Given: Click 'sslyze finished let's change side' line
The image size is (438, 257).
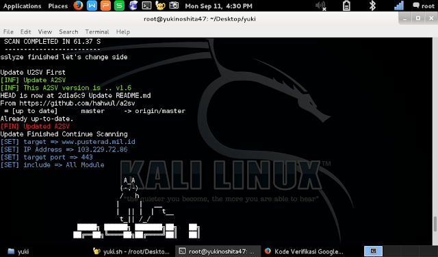Looking at the screenshot, I should click(x=64, y=57).
